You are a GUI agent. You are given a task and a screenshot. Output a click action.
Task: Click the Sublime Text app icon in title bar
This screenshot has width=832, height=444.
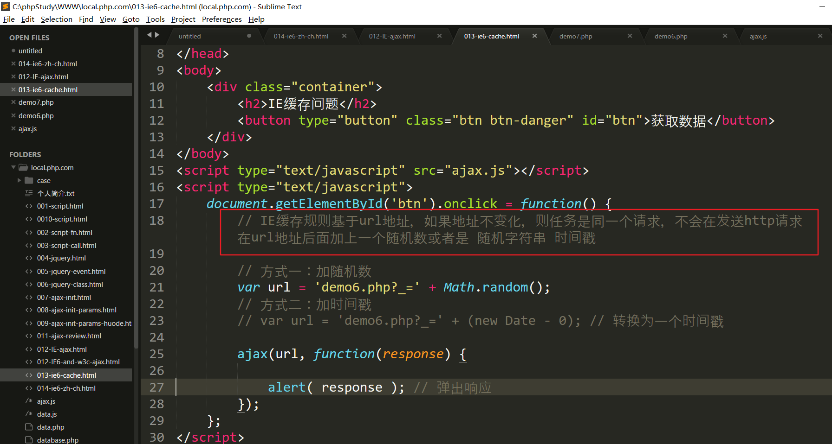tap(6, 6)
